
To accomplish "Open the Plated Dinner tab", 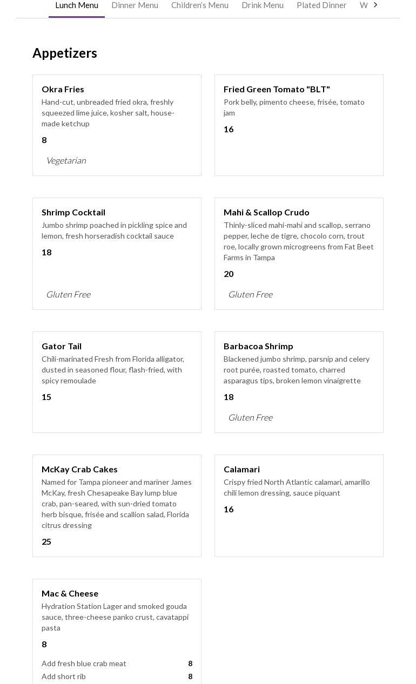I will coord(321,5).
